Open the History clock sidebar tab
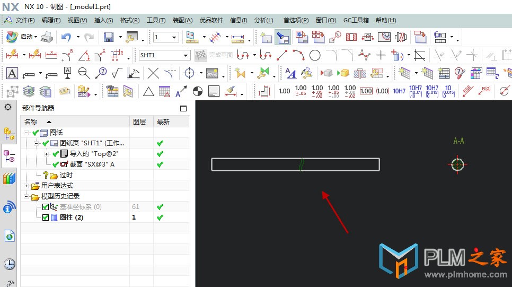This screenshot has height=287, width=512. [x=10, y=264]
